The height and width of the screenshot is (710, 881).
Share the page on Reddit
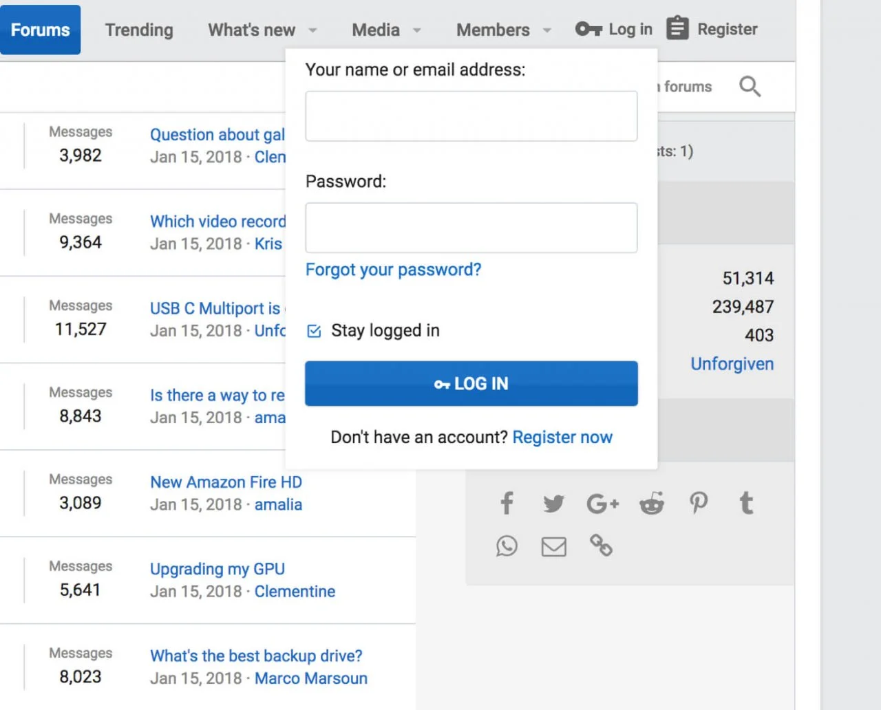tap(651, 503)
